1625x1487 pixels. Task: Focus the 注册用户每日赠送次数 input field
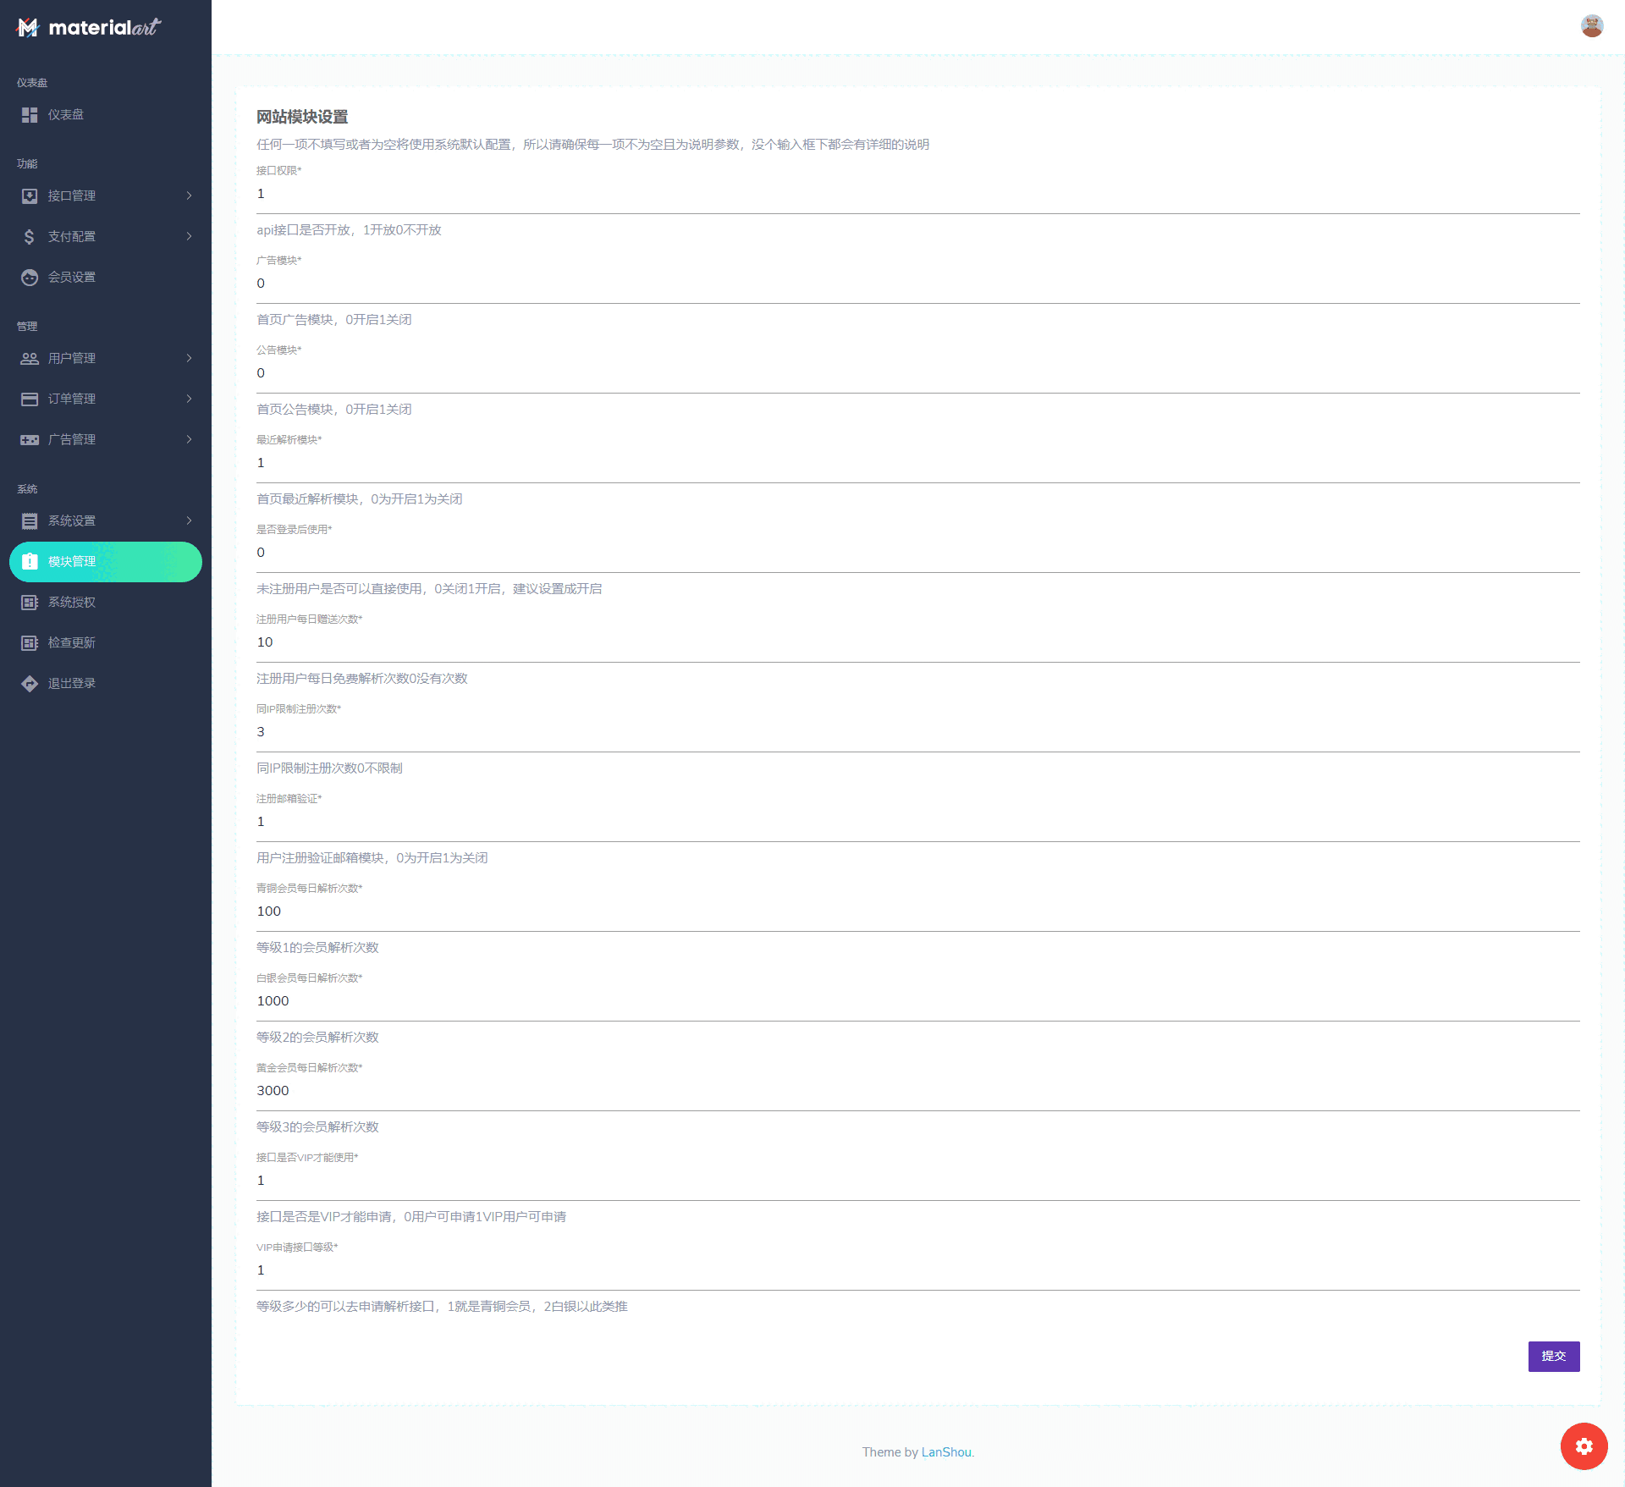tap(917, 643)
